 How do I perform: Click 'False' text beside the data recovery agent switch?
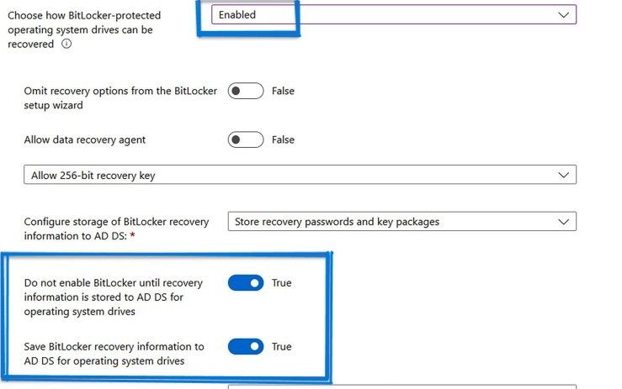click(x=283, y=139)
